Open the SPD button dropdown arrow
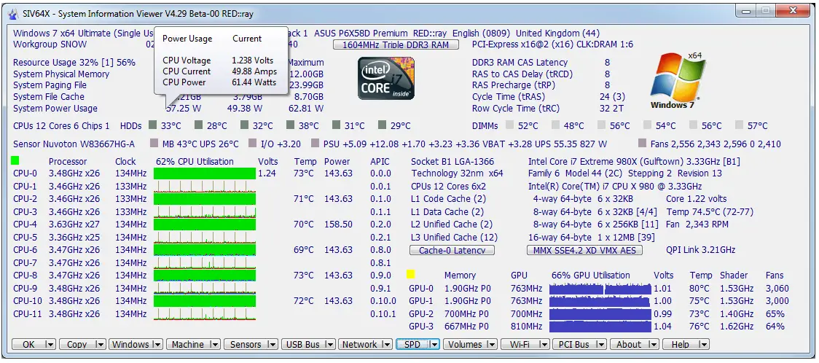 click(434, 344)
